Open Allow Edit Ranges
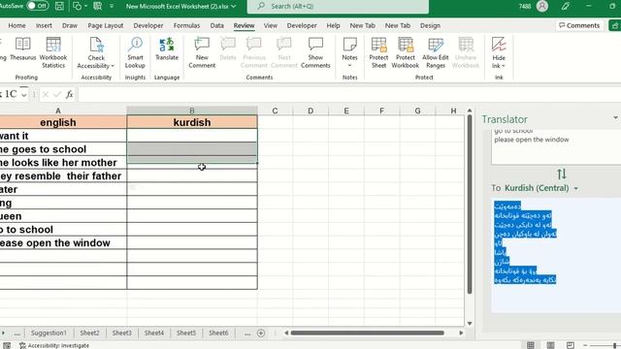This screenshot has height=349, width=621. click(x=436, y=52)
